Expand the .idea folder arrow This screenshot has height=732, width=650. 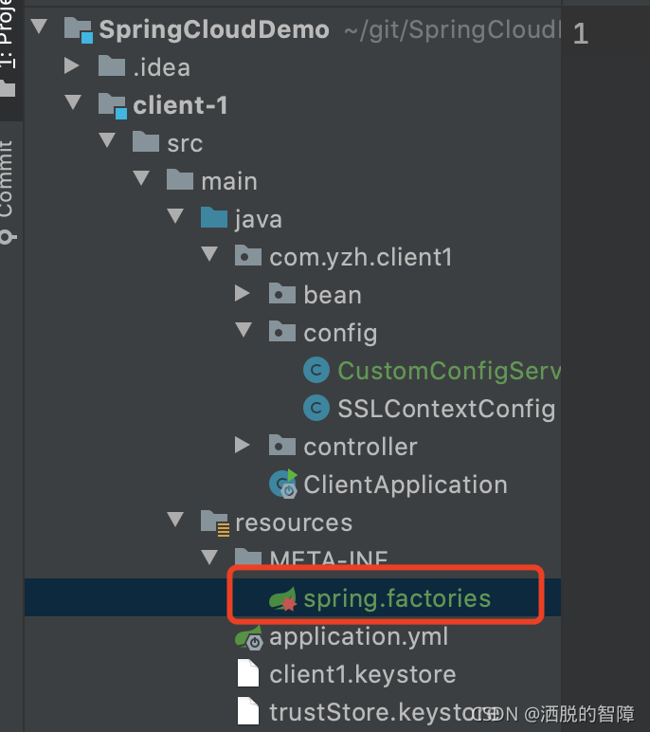pyautogui.click(x=71, y=65)
